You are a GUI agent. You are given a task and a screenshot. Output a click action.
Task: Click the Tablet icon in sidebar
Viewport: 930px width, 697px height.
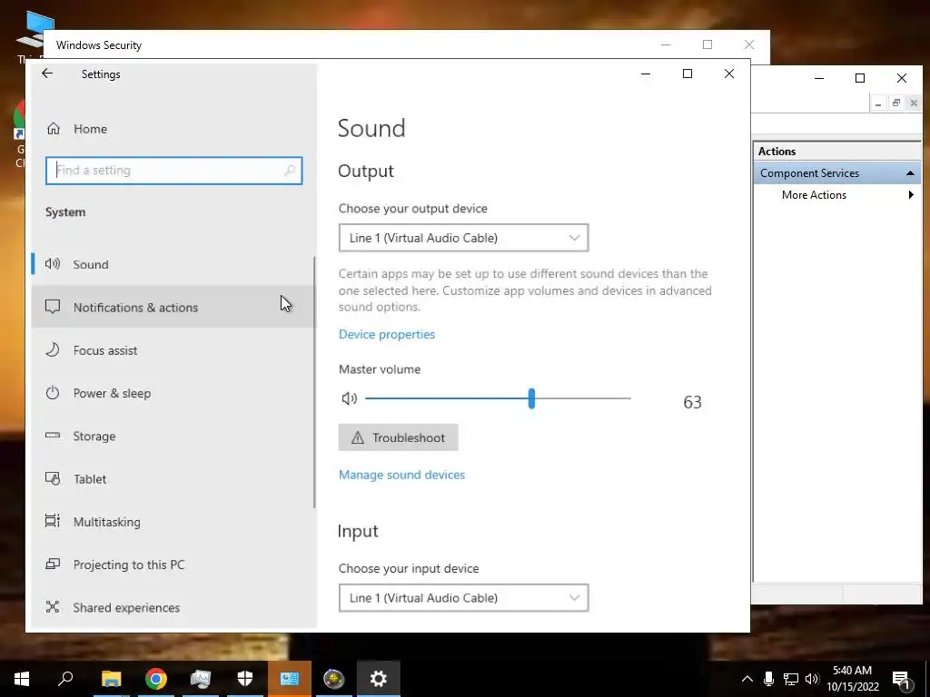[53, 478]
